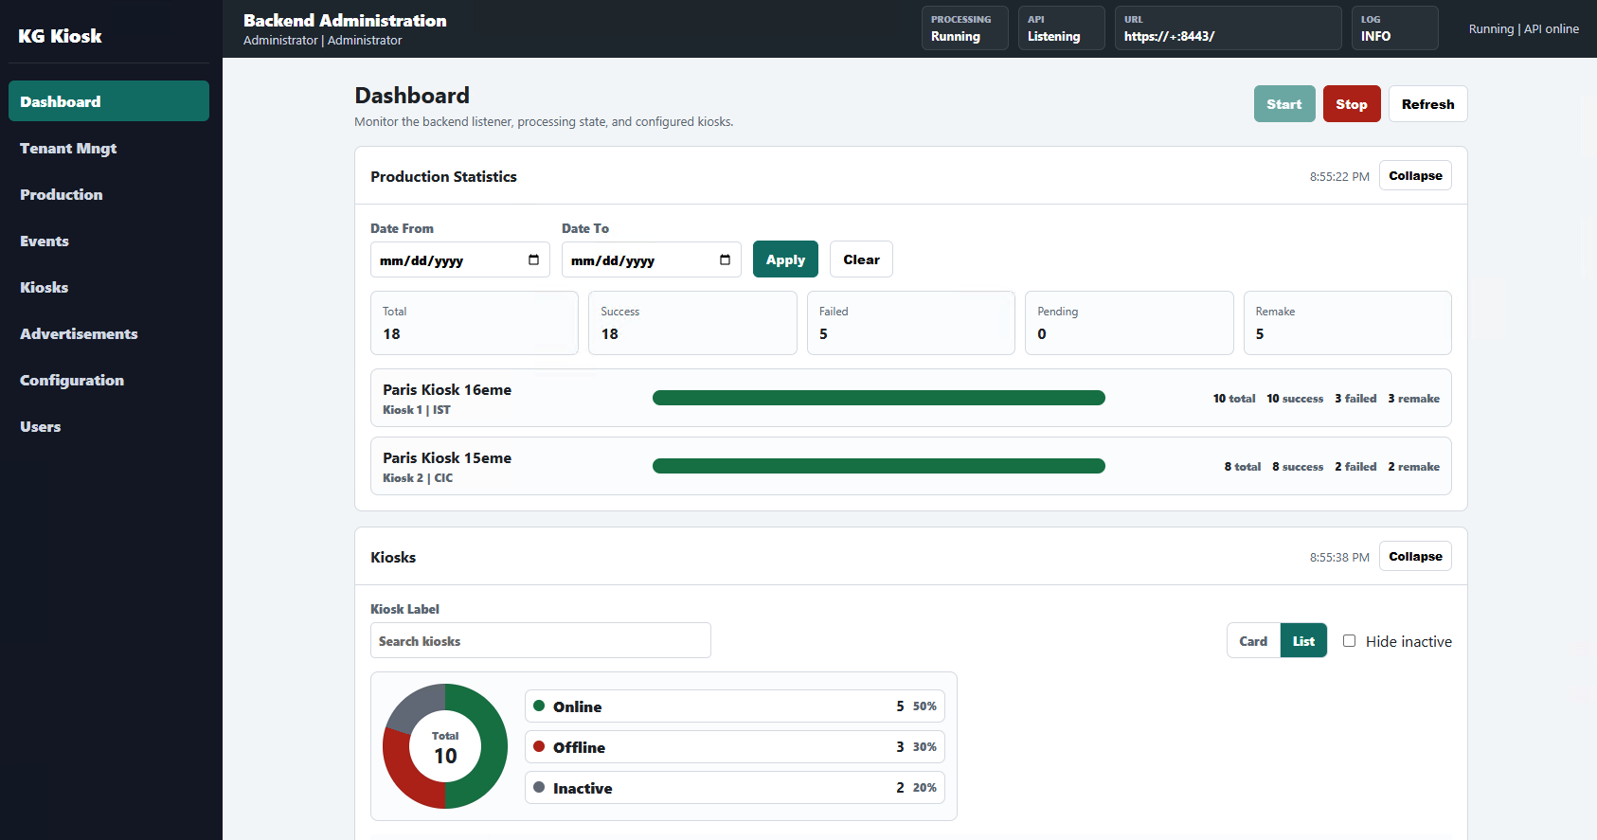Switch kiosks view to List

(1303, 640)
